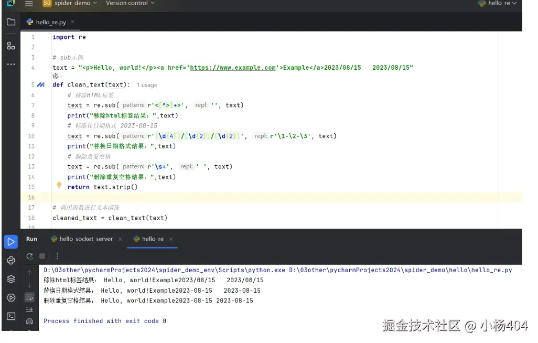Print console output printer icon

pyautogui.click(x=29, y=321)
